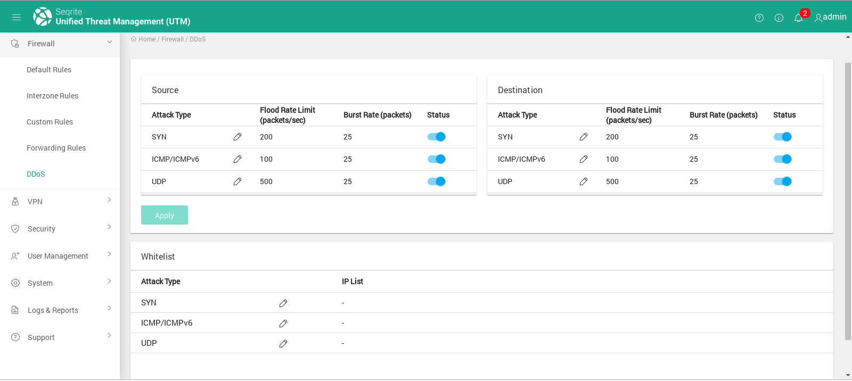Toggle Source ICMP/ICMPv6 status switch
The image size is (852, 381).
(437, 160)
